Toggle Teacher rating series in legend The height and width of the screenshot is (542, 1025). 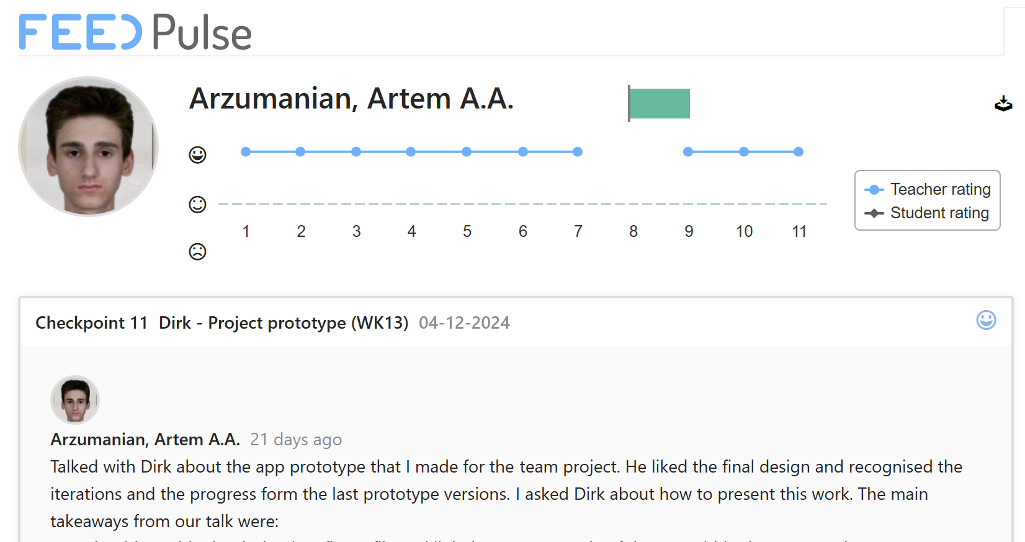click(x=928, y=189)
